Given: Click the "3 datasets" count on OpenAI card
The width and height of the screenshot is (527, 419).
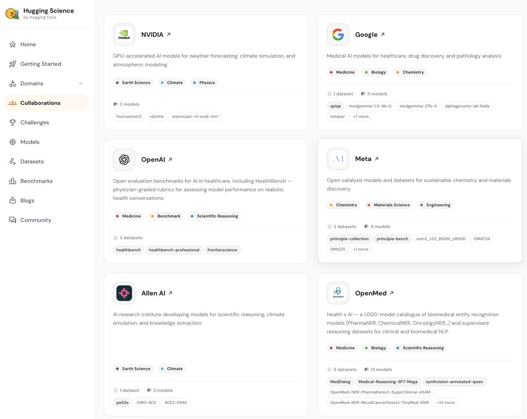Looking at the screenshot, I should pyautogui.click(x=128, y=238).
